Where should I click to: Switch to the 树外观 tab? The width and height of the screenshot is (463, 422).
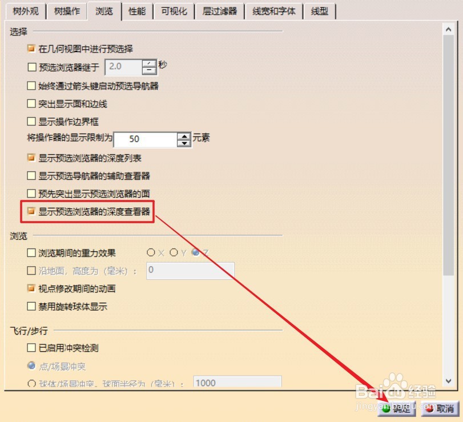coord(26,11)
